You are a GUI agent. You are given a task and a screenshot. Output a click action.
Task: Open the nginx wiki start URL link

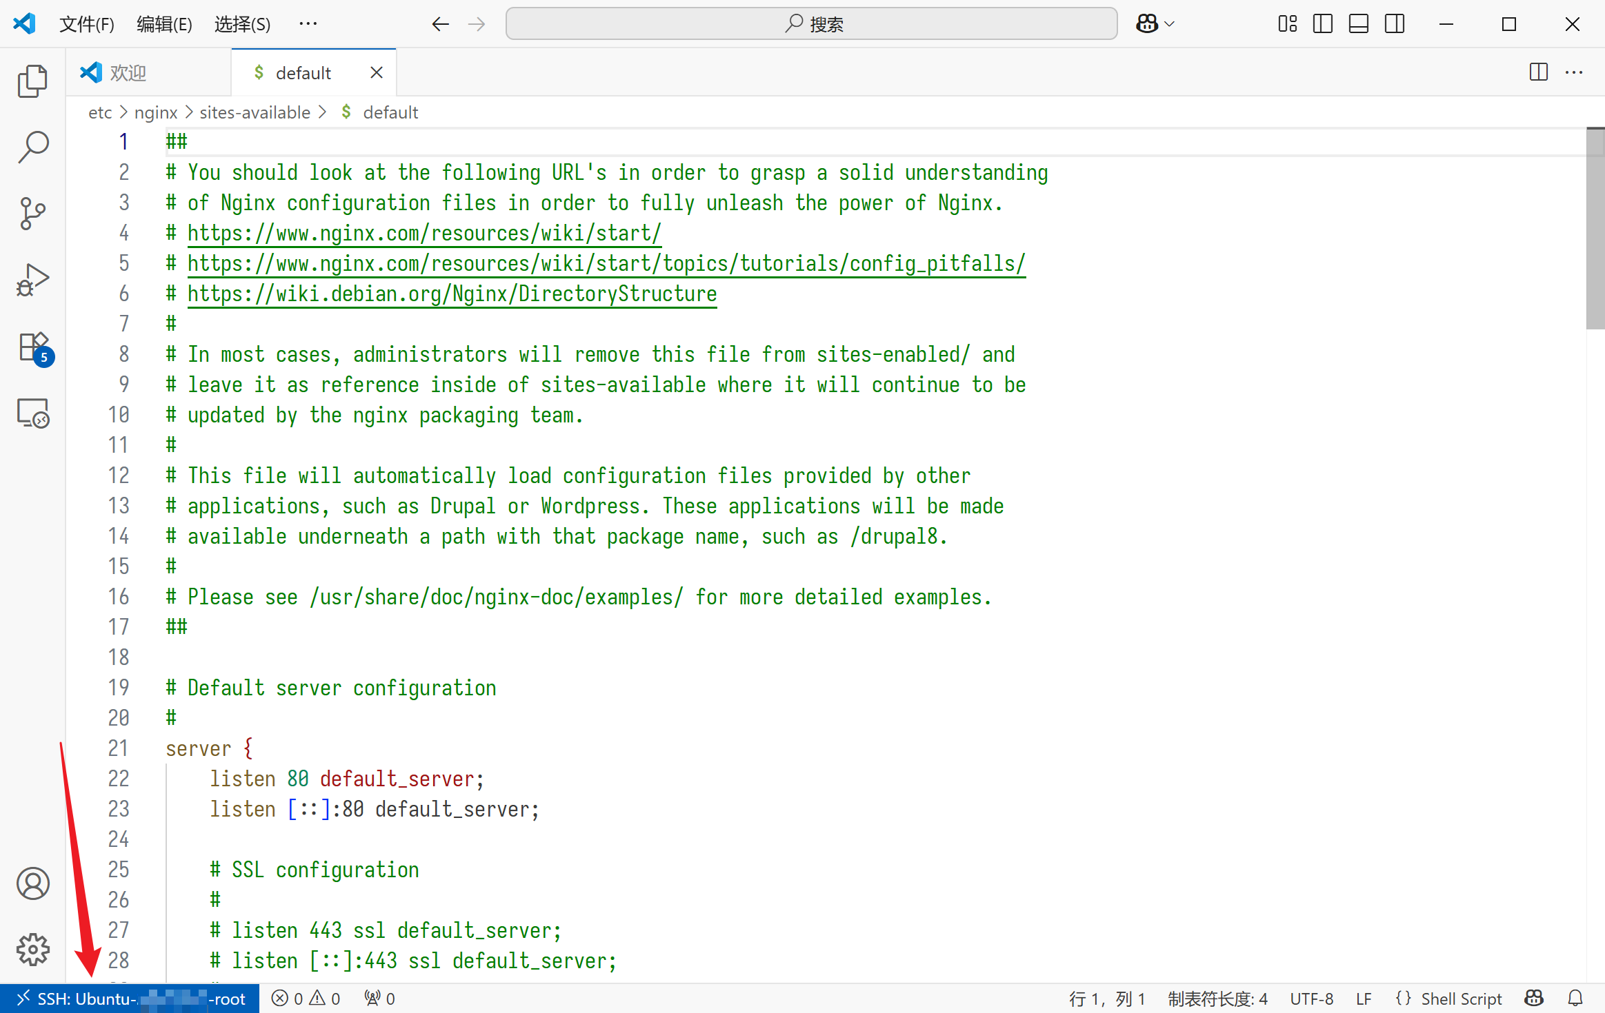click(x=424, y=234)
